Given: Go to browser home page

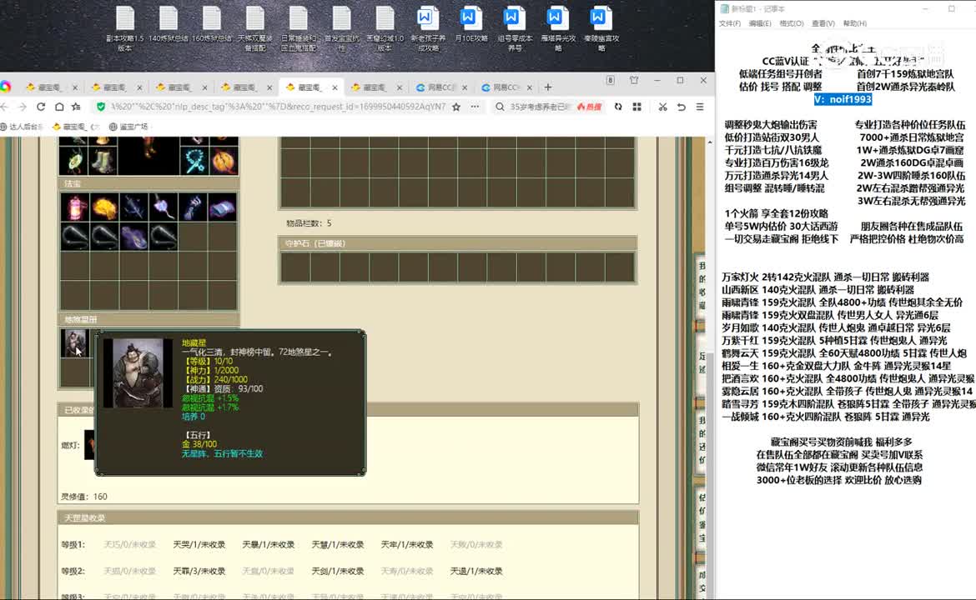Looking at the screenshot, I should pyautogui.click(x=59, y=107).
